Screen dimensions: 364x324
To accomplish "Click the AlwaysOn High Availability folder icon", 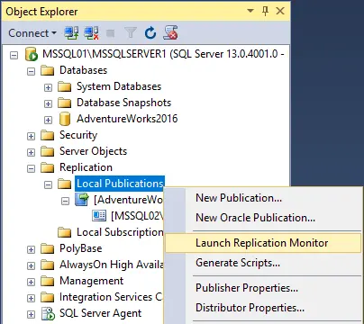I will click(47, 265).
